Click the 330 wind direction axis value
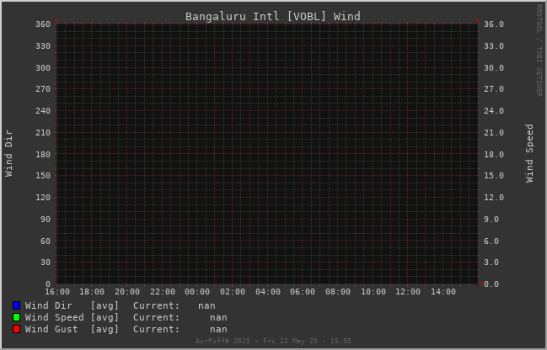This screenshot has width=547, height=350. pos(43,46)
